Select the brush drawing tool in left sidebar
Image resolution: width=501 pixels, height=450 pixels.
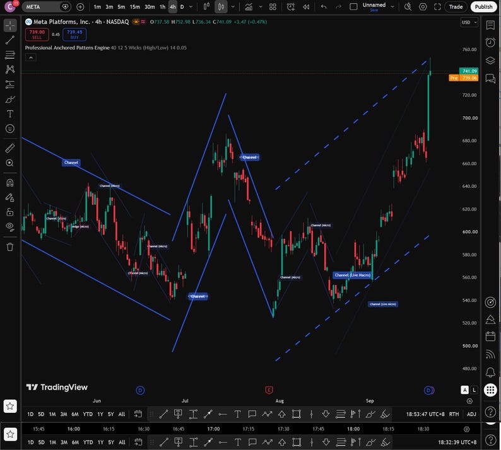coord(10,100)
